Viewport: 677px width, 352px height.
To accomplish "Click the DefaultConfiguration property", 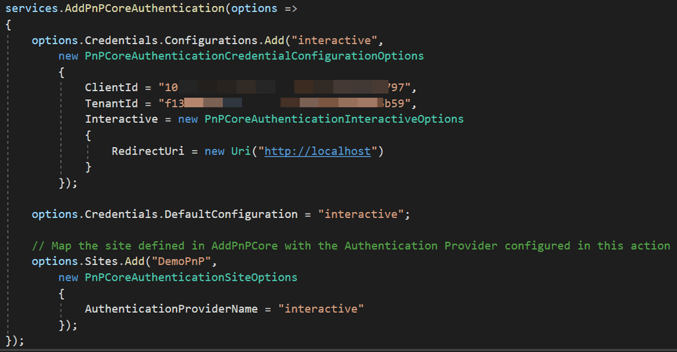I will (x=231, y=215).
